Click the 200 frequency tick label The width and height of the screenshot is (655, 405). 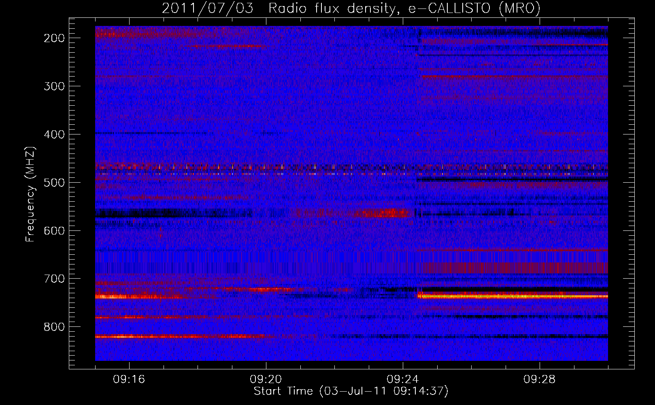click(x=54, y=38)
